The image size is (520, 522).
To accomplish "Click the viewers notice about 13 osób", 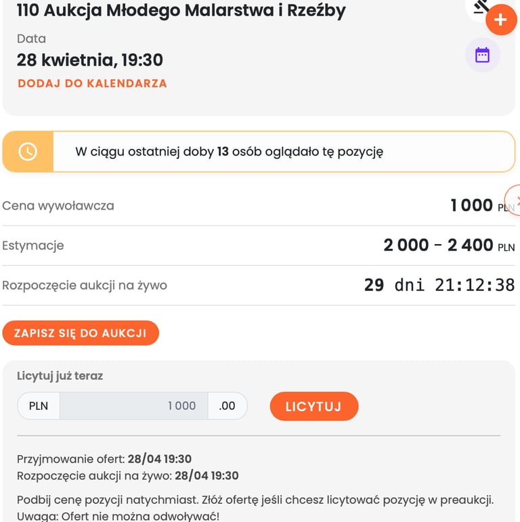I will pos(229,151).
